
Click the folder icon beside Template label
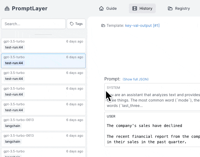[103, 25]
